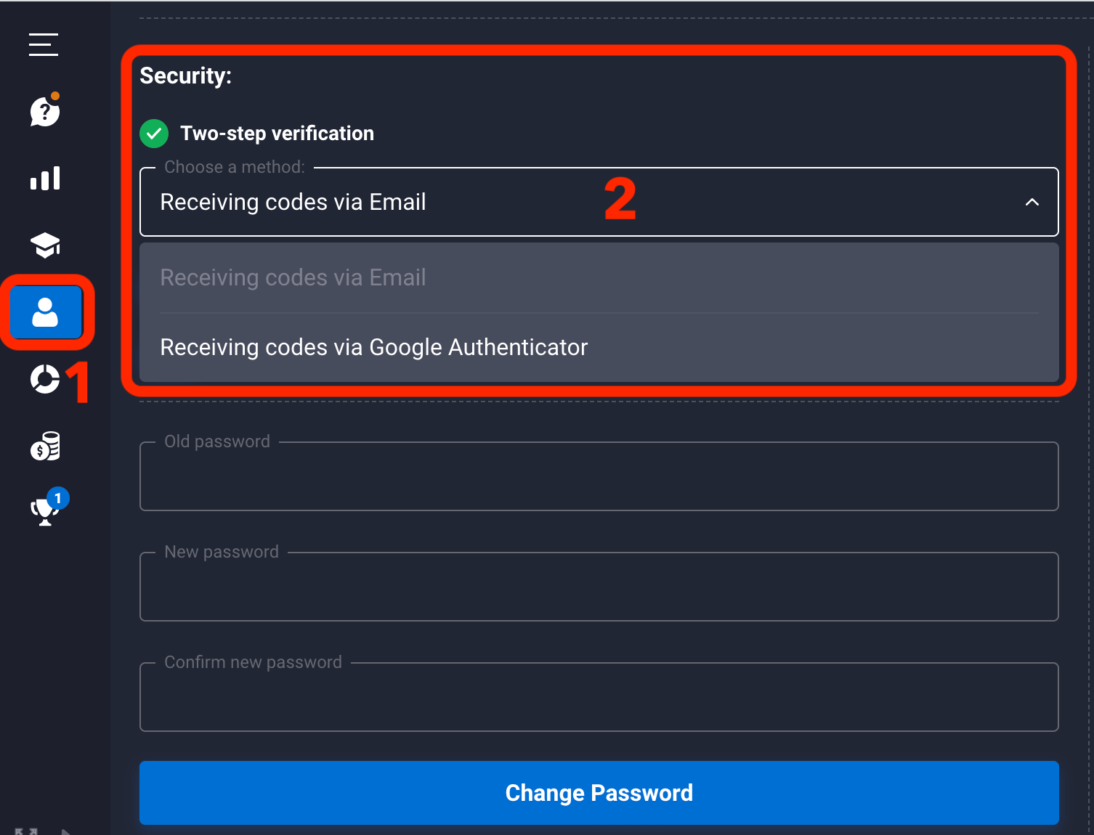Collapse the method dropdown using the chevron arrow
Image resolution: width=1094 pixels, height=835 pixels.
coord(1032,202)
